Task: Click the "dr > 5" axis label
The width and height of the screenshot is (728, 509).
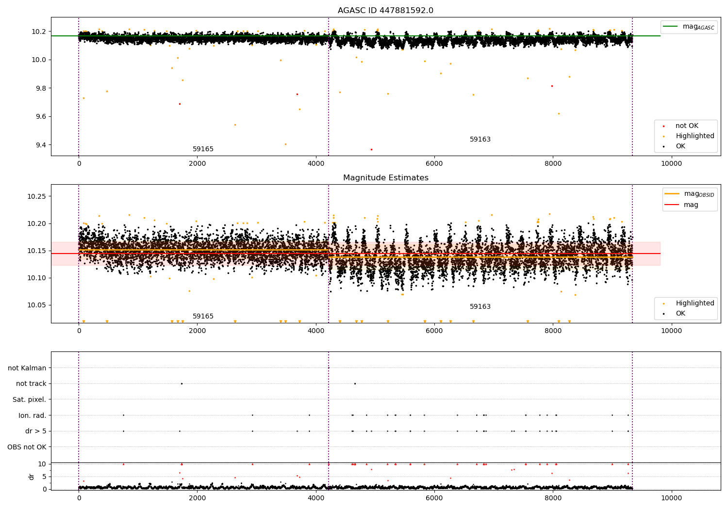Action: click(36, 431)
